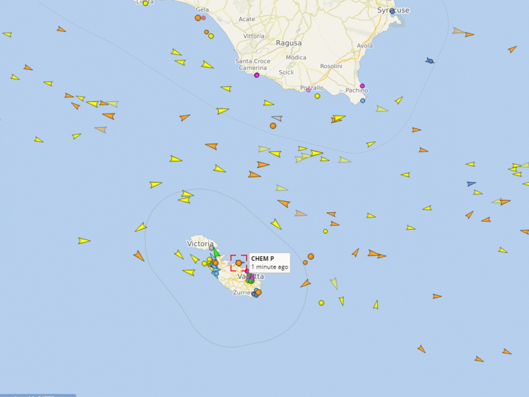Open the CHEM P vessel tooltip
529x397 pixels.
(x=270, y=263)
